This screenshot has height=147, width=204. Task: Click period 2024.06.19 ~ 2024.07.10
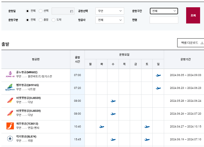point(186,139)
